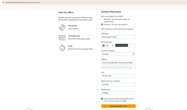Click the Free Tier offers heading
The image size is (187, 110).
pyautogui.click(x=66, y=12)
